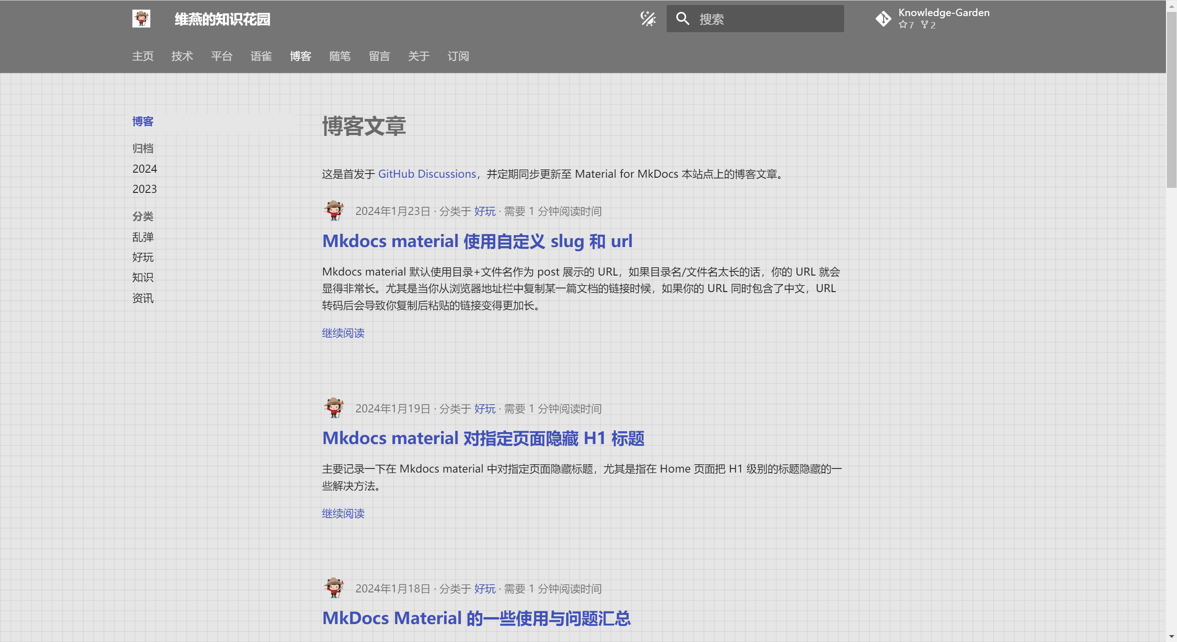Click the author avatar on the January 19 post
Viewport: 1177px width, 642px height.
pyautogui.click(x=334, y=408)
